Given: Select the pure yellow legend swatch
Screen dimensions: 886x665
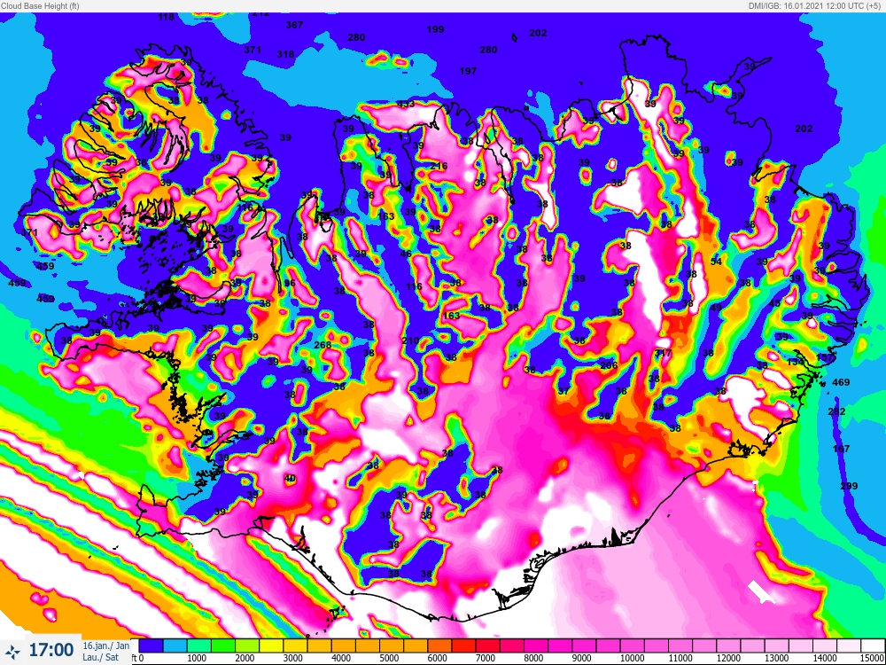Looking at the screenshot, I should tap(271, 645).
